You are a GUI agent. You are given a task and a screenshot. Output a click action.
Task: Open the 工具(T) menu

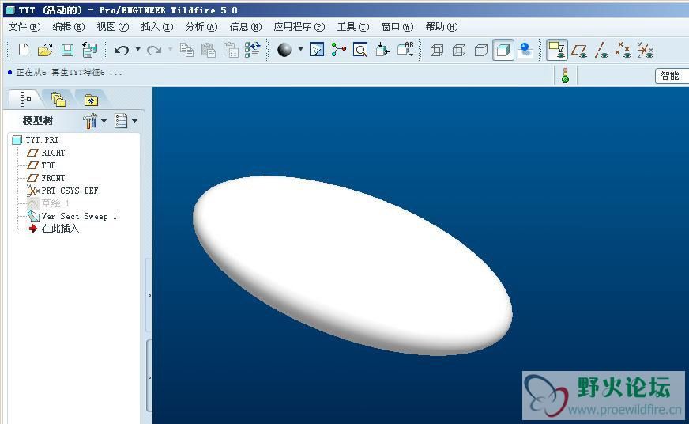click(353, 27)
